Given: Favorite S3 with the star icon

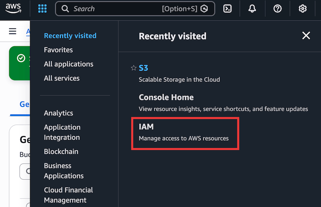Looking at the screenshot, I should coord(133,68).
